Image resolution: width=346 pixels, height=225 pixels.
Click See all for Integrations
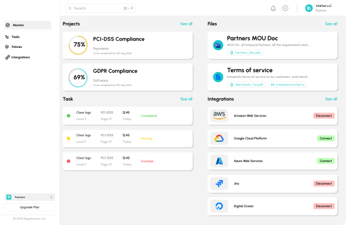(x=331, y=99)
